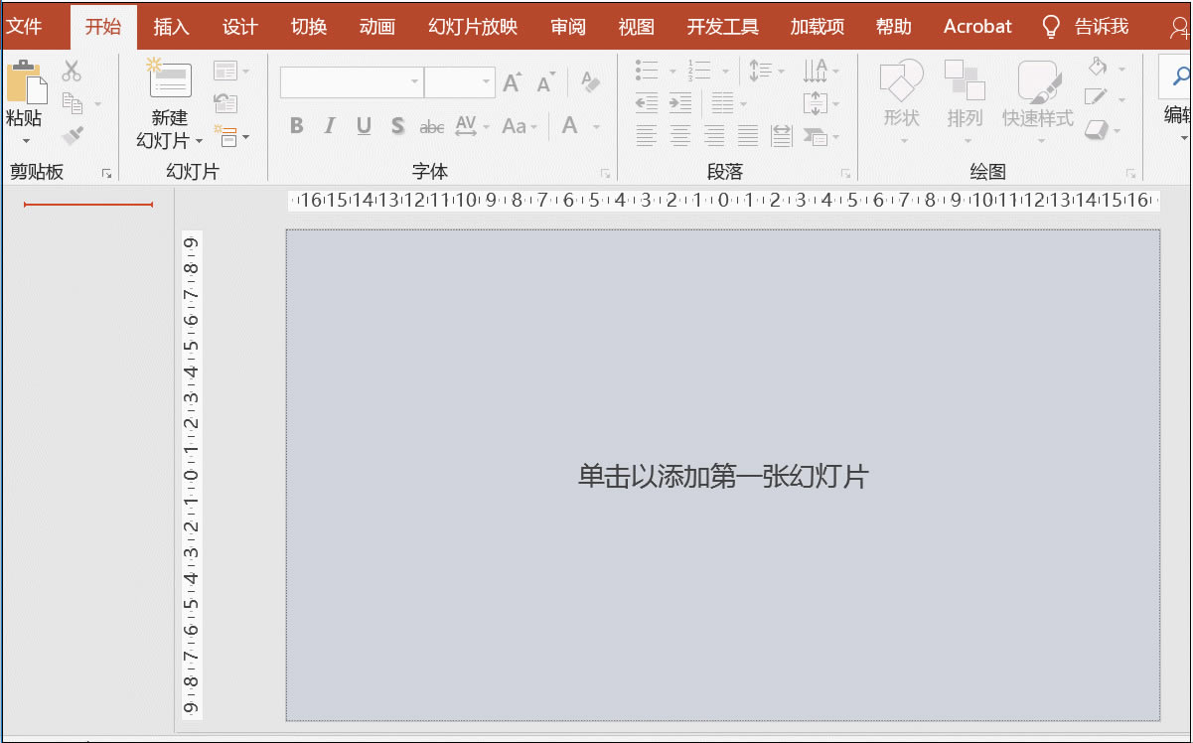Switch to the 插入 ribbon tab
The height and width of the screenshot is (743, 1193).
click(171, 27)
